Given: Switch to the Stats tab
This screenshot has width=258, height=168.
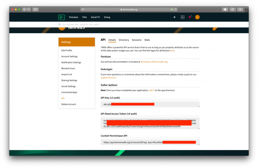Looking at the screenshot, I should tap(147, 40).
